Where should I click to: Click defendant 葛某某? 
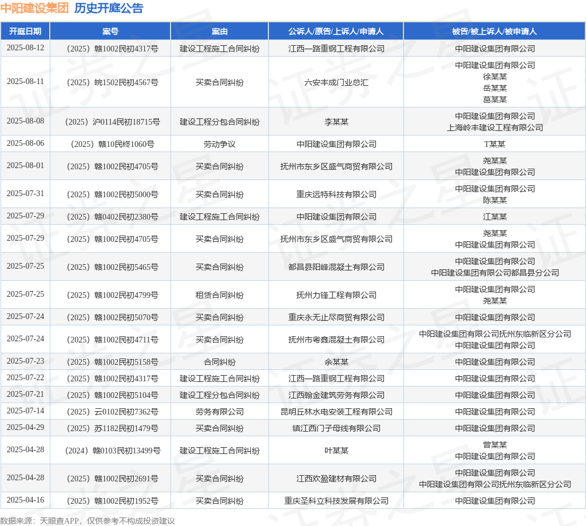tap(495, 99)
